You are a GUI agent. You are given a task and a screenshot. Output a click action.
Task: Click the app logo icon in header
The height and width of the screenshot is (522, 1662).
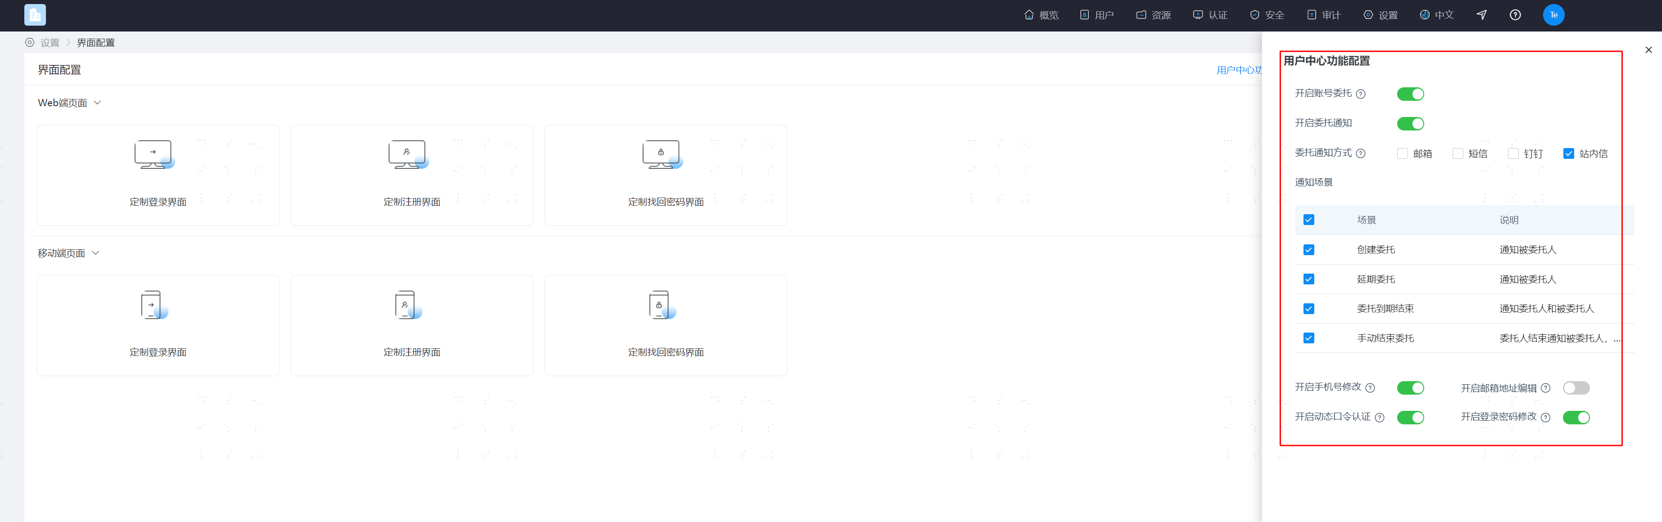[35, 15]
